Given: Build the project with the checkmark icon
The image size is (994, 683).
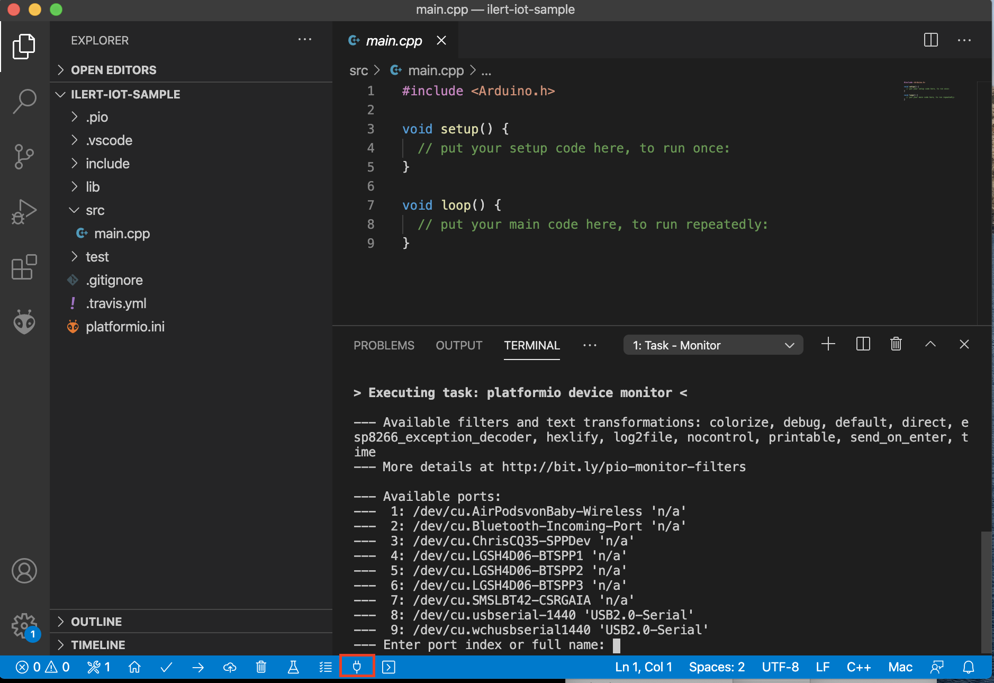Looking at the screenshot, I should click(166, 667).
